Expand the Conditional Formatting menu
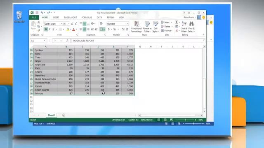Screen dimensions: 264x148 (136, 27)
